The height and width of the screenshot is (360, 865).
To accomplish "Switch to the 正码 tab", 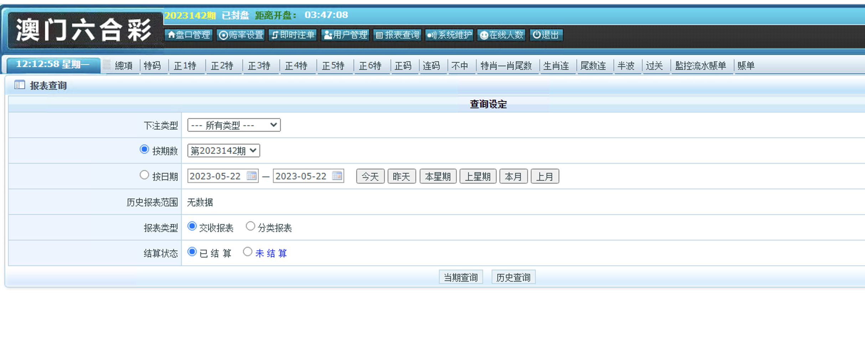I will pos(403,66).
